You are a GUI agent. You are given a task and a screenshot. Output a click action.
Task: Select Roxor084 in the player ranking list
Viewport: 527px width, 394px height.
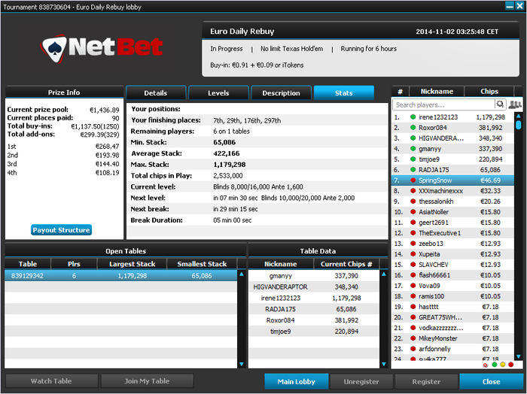tap(452, 128)
